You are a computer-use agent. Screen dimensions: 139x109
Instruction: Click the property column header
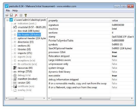(79, 20)
